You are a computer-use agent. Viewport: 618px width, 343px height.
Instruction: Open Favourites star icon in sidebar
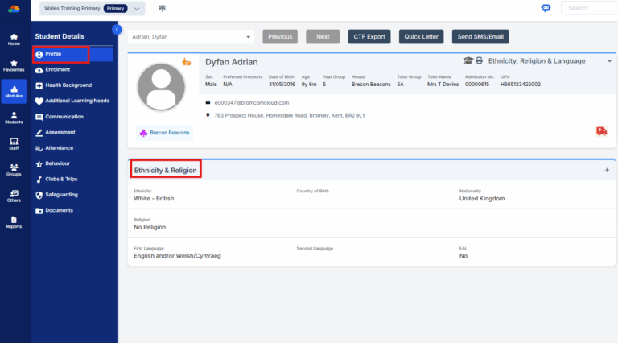(x=14, y=64)
